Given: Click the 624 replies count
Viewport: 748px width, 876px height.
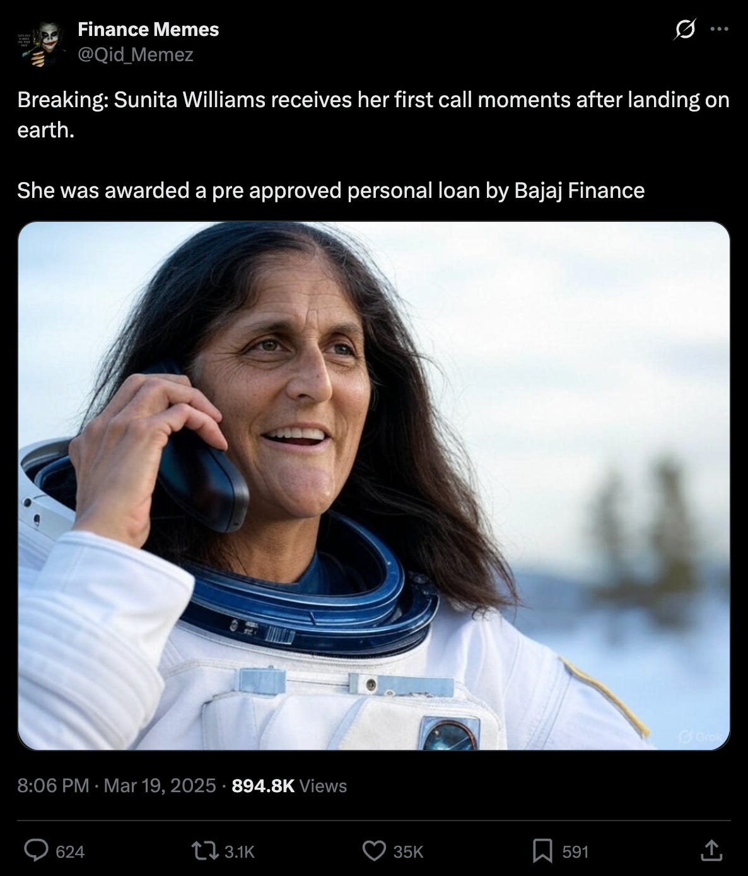Looking at the screenshot, I should pyautogui.click(x=70, y=852).
